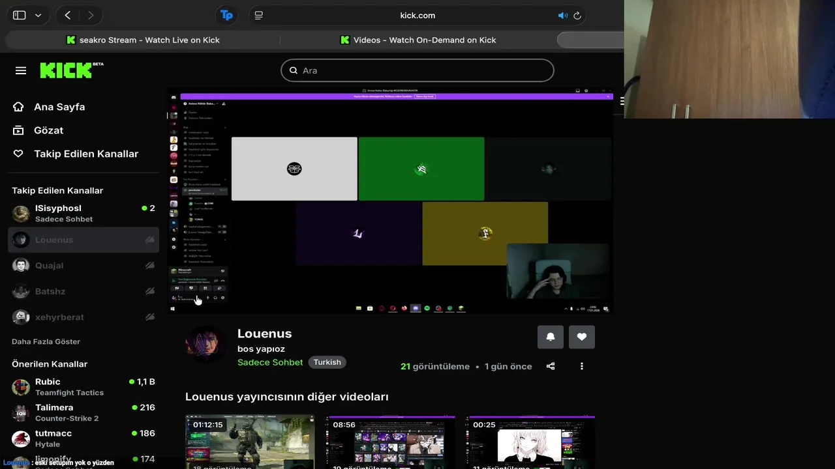Viewport: 835px width, 469px height.
Task: Click Gözat browse icon
Action: point(18,130)
